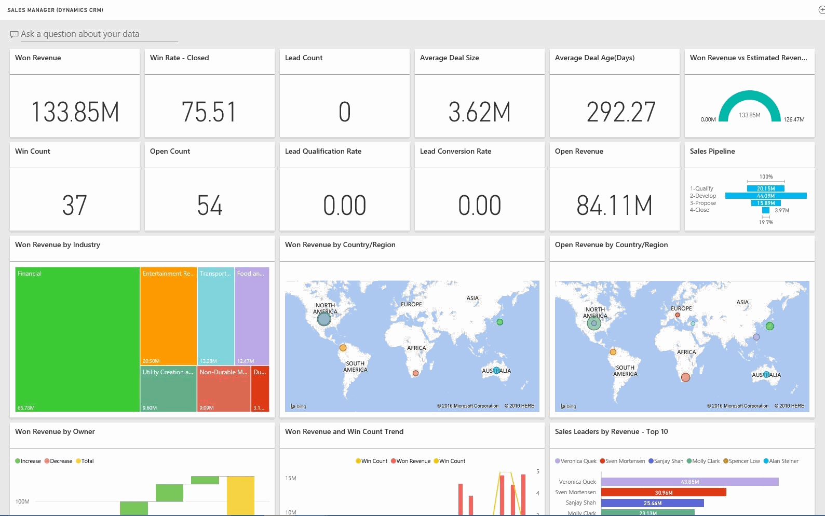825x516 pixels.
Task: Click North America bubble on Open Revenue map
Action: tap(594, 323)
